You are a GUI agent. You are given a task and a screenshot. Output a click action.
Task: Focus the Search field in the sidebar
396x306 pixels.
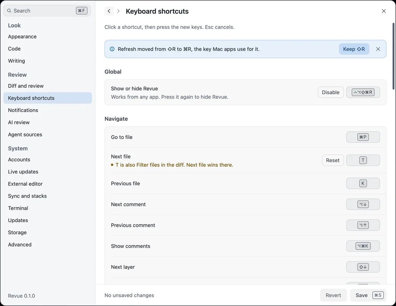pos(47,11)
